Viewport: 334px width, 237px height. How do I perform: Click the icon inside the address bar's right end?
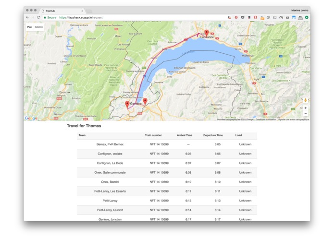229,17
